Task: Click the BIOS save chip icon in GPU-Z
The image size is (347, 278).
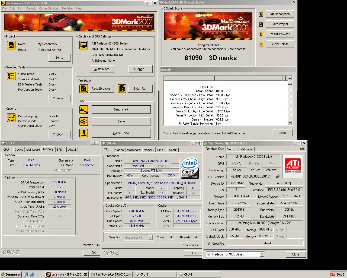Action: (278, 176)
